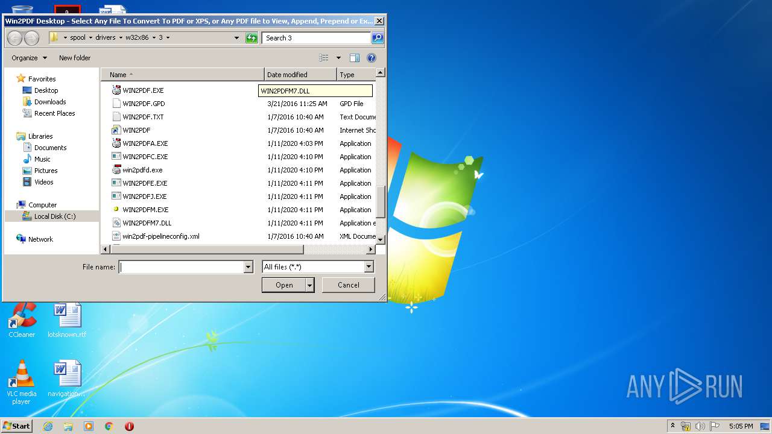
Task: Click the search magnifier icon
Action: click(x=378, y=37)
